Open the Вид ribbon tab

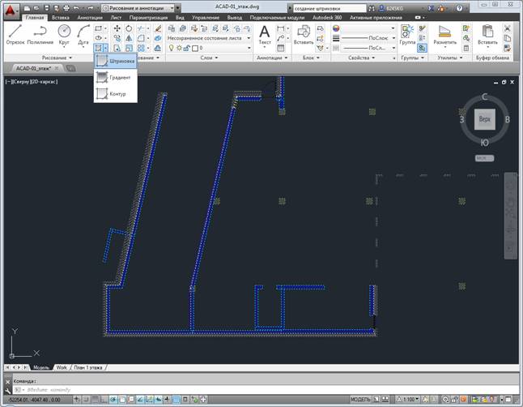tap(180, 17)
